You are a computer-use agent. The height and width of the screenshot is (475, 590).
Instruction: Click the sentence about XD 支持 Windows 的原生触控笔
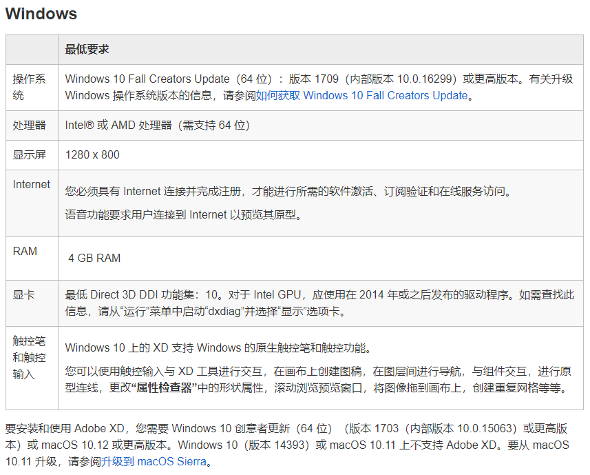[218, 347]
